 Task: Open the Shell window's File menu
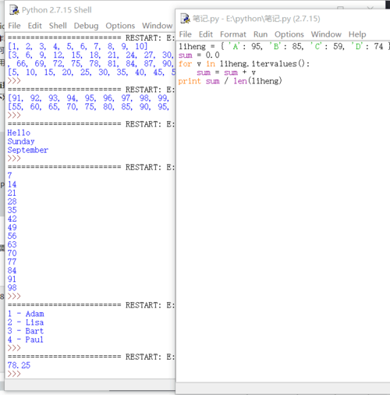click(x=14, y=26)
